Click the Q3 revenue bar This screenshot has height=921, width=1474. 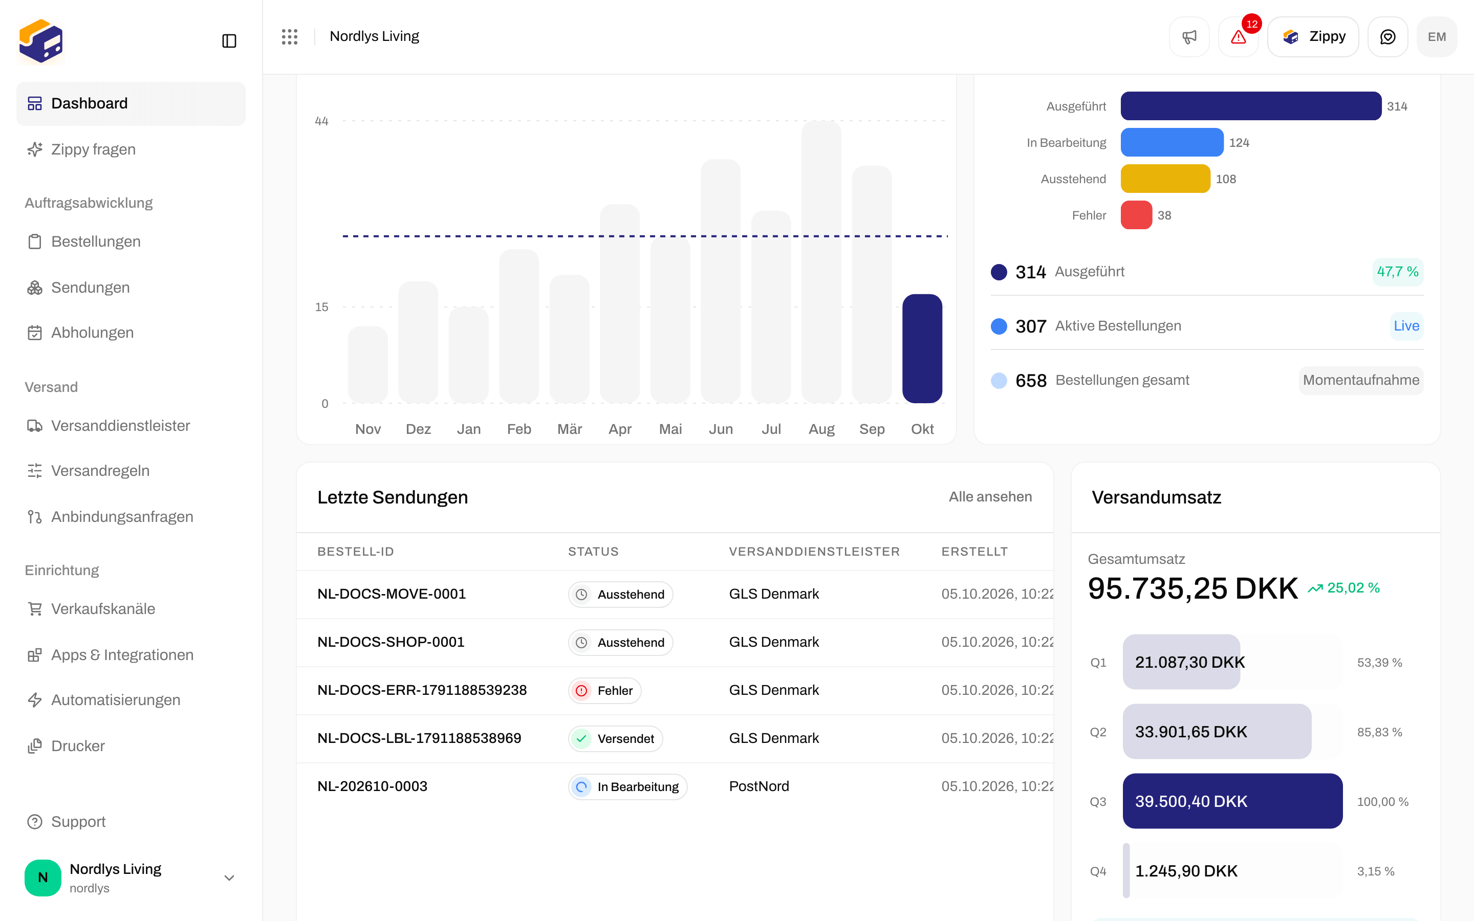tap(1232, 800)
